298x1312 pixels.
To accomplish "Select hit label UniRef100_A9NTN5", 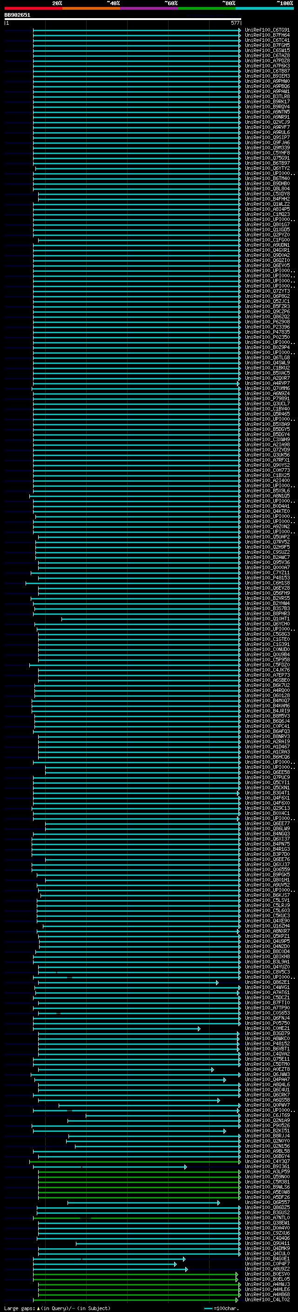I will pos(267,112).
